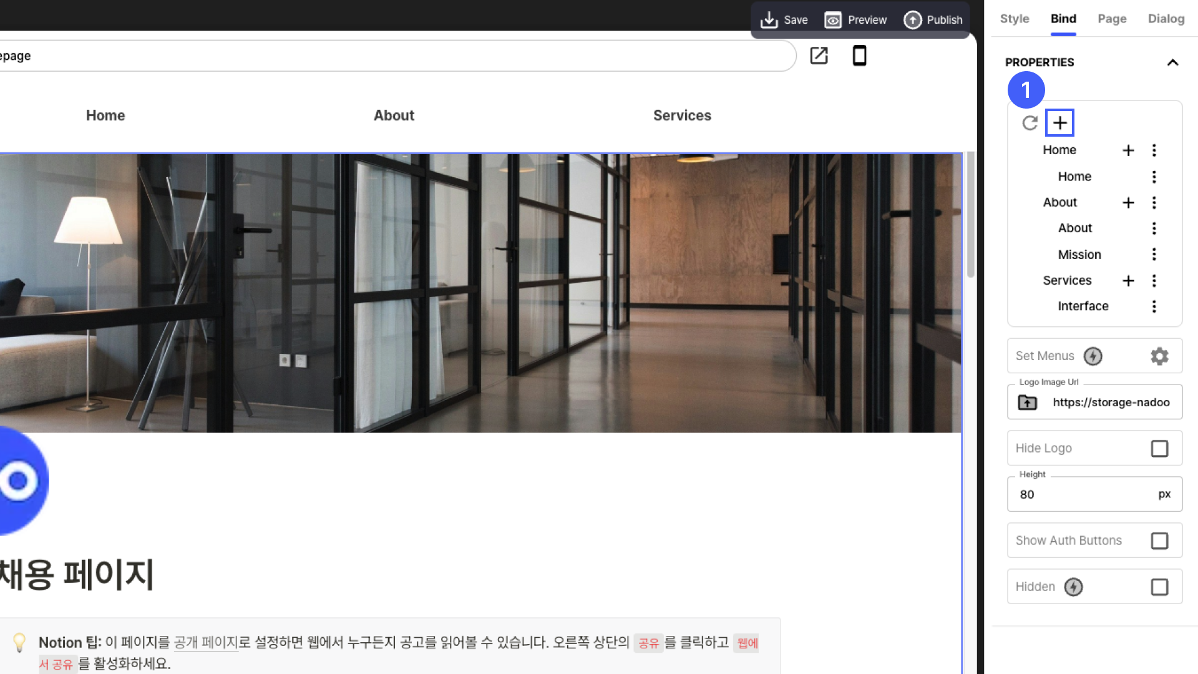This screenshot has height=674, width=1198.
Task: Refresh the menu list icon
Action: pos(1030,123)
